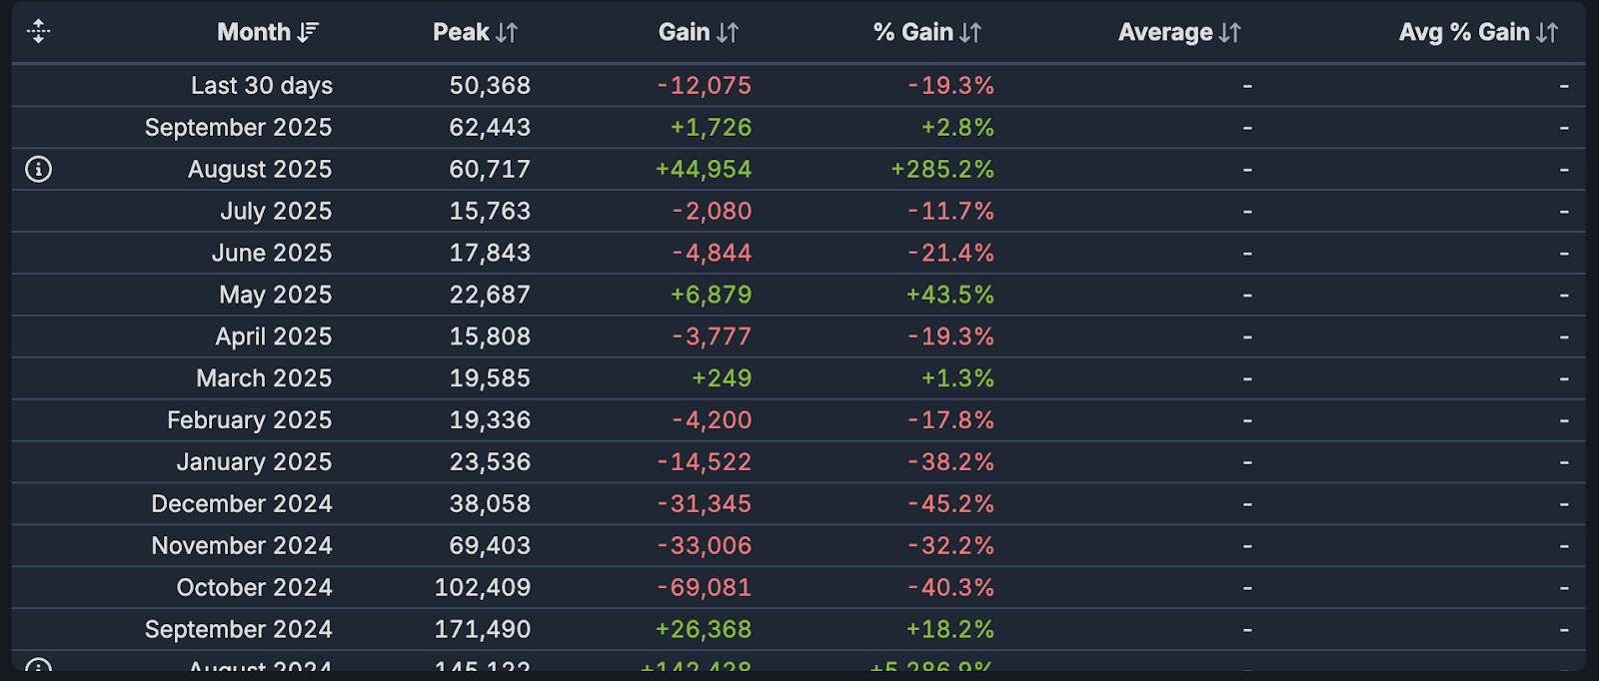The width and height of the screenshot is (1599, 681).
Task: Click the August 2025 peak value 60,717
Action: (490, 170)
